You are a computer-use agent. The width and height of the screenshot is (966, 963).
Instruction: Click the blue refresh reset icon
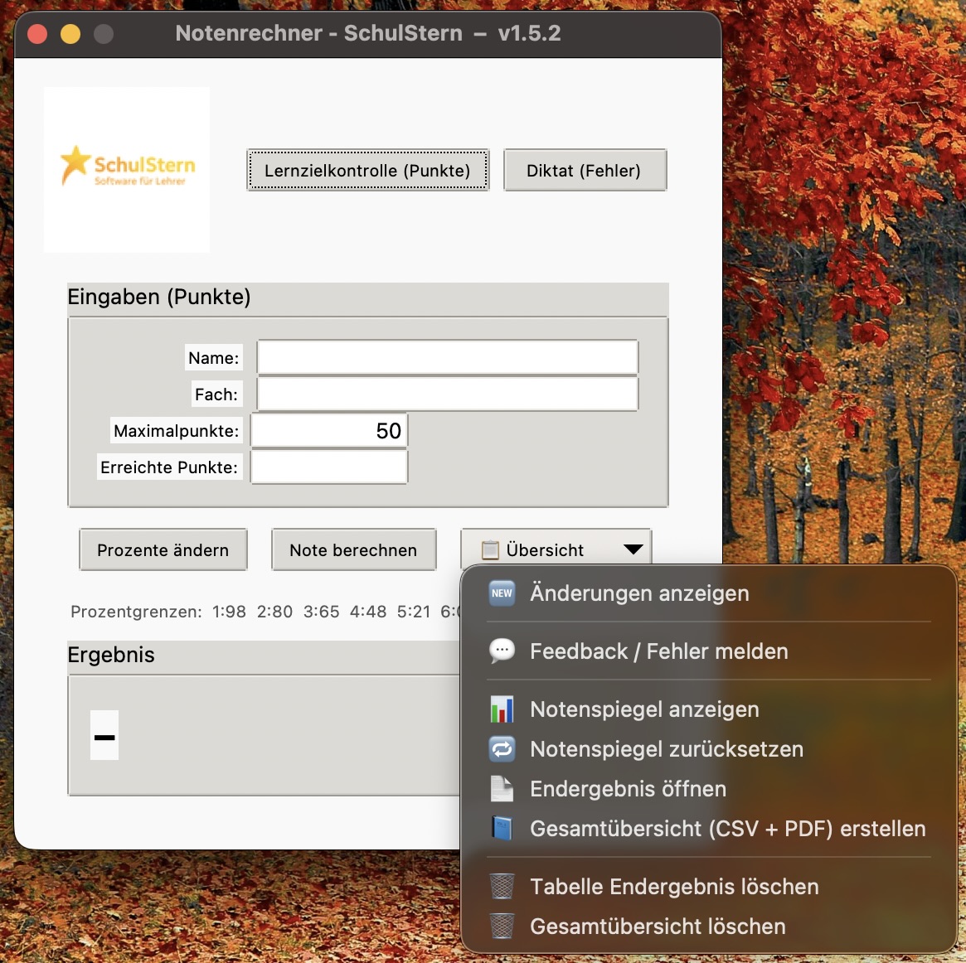502,749
